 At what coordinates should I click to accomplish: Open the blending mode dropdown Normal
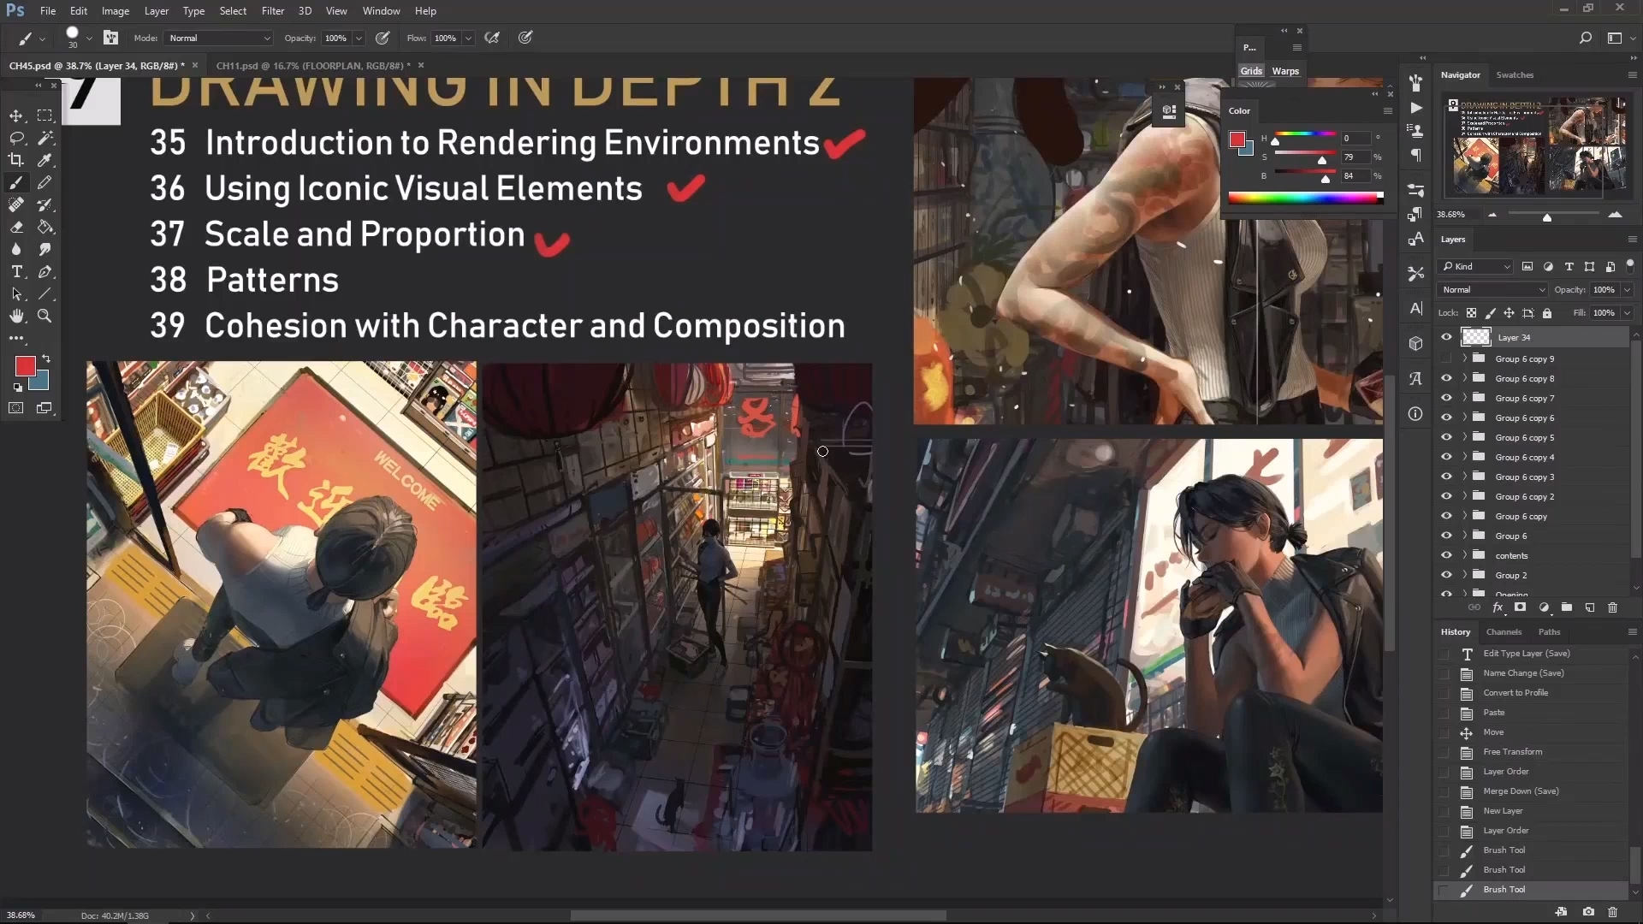coord(1493,290)
